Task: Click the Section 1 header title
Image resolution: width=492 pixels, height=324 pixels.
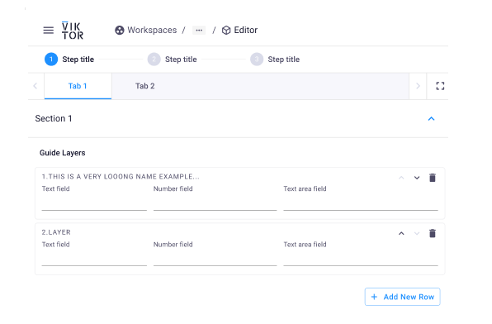Action: click(54, 118)
